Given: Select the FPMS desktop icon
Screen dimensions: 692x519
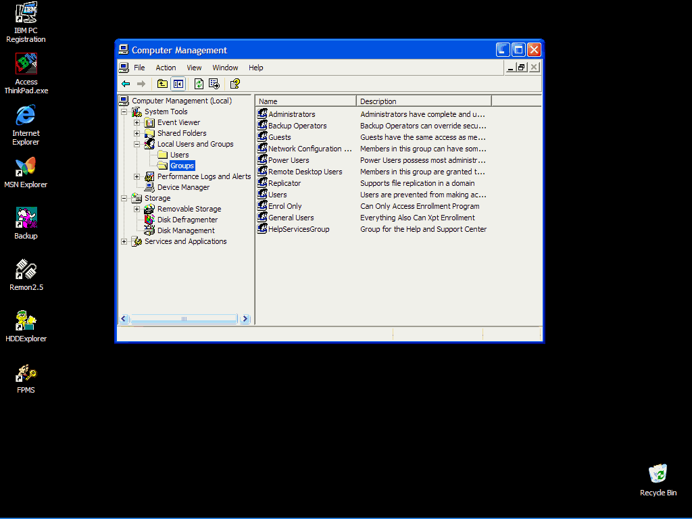Looking at the screenshot, I should [26, 377].
